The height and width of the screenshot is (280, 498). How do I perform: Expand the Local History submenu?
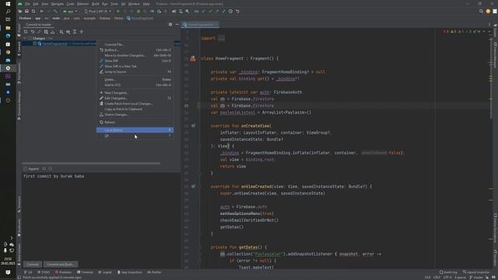pyautogui.click(x=135, y=130)
